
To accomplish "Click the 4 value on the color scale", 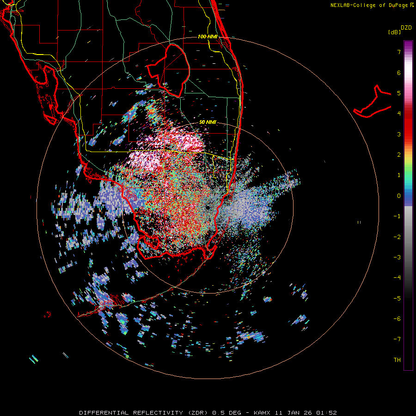I will (399, 114).
